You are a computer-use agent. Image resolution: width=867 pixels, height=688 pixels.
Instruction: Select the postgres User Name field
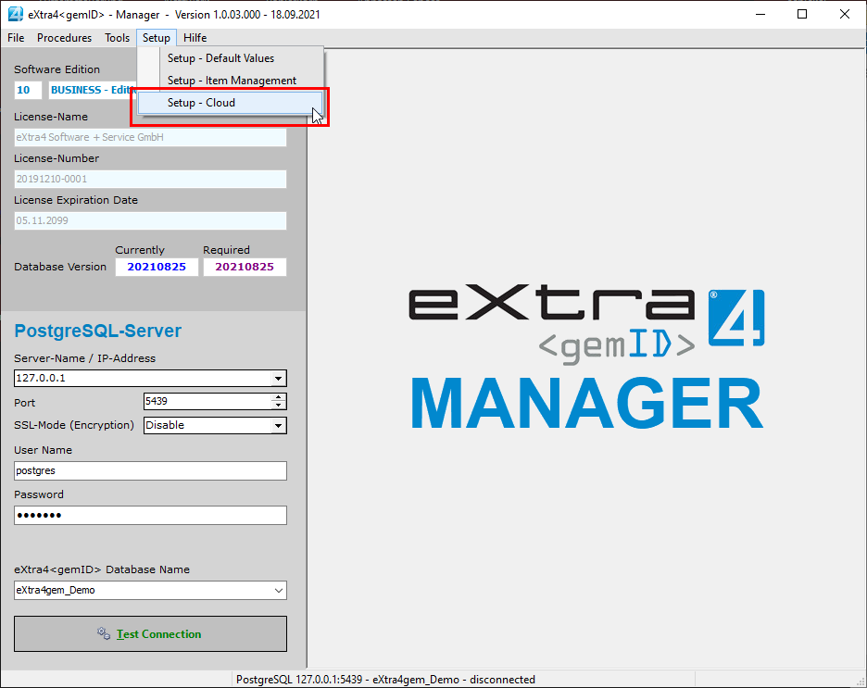coord(148,470)
